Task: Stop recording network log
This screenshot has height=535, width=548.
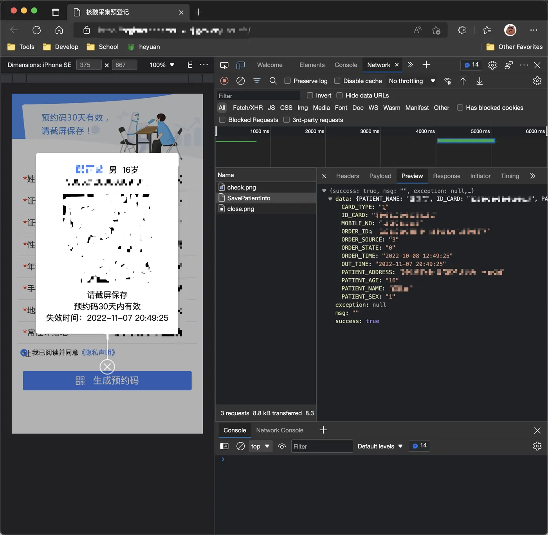Action: point(224,81)
